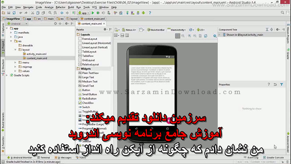Viewport: 291px width, 164px height.
Task: Click Save All floppy disk icon
Action: 9,13
